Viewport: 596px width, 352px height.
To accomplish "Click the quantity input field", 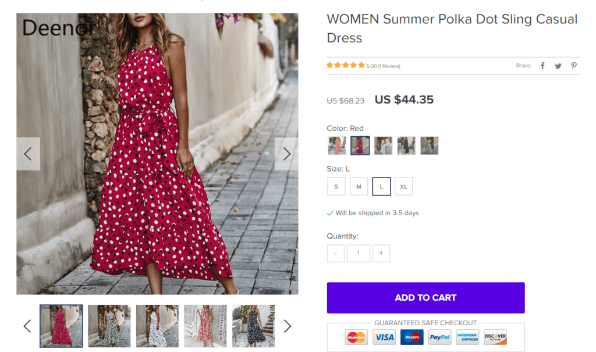I will pyautogui.click(x=359, y=253).
